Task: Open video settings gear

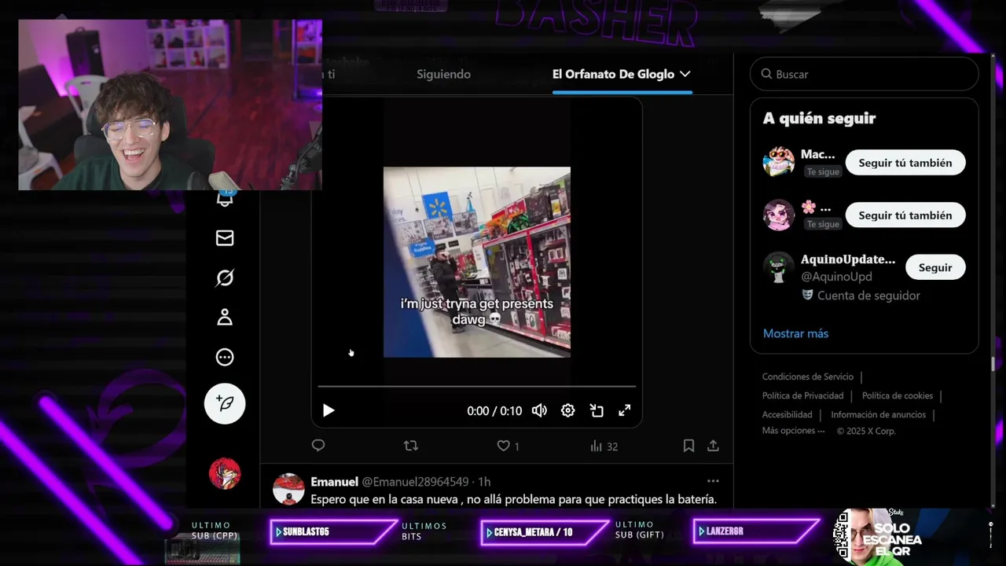Action: pyautogui.click(x=567, y=410)
